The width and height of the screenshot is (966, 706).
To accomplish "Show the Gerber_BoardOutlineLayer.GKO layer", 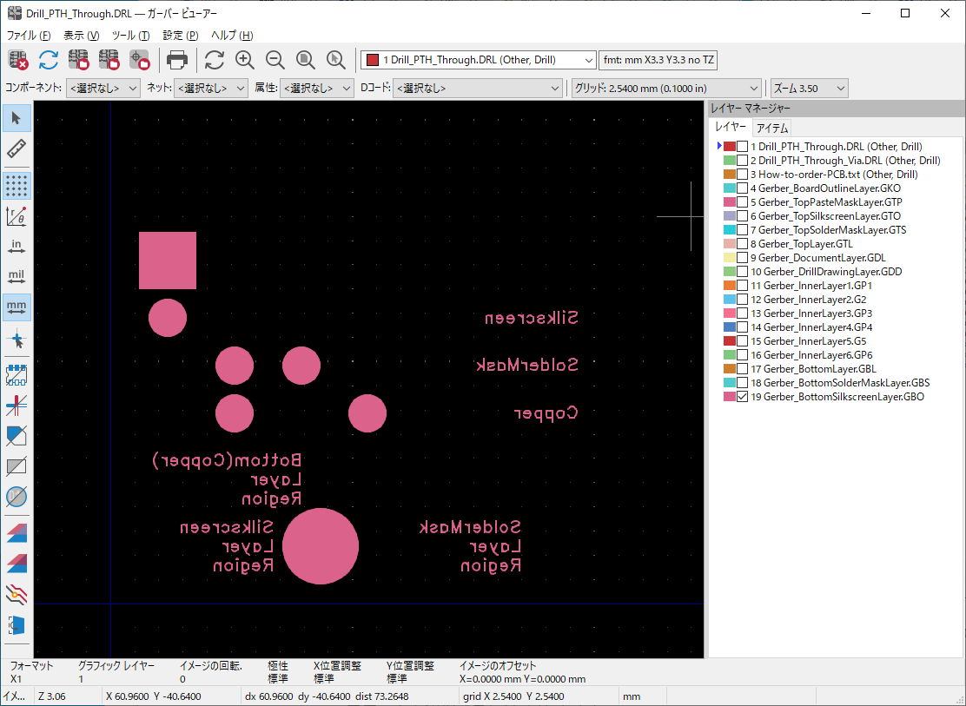I will [x=742, y=188].
